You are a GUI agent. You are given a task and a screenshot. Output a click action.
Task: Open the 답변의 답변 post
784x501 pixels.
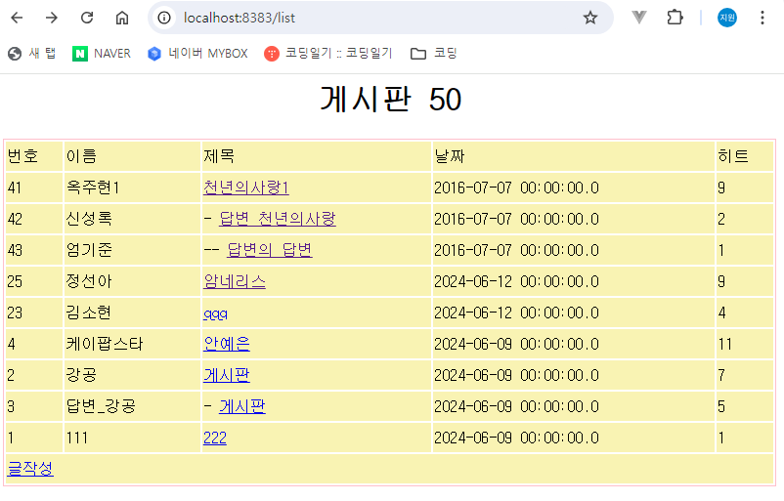[x=270, y=250]
